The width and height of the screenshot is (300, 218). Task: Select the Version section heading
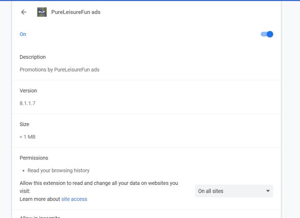click(28, 91)
